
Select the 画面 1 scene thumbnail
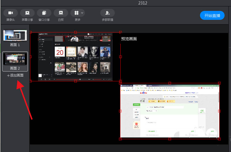15,35
